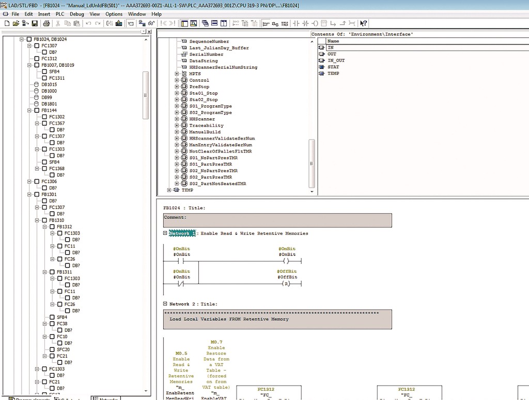Click the FB1024 block comment field
Viewport: 529px width, 400px height.
tap(277, 221)
